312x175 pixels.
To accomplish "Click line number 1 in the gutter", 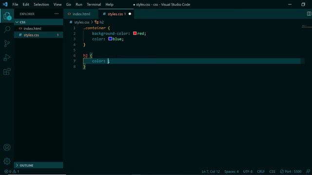I will pos(75,28).
